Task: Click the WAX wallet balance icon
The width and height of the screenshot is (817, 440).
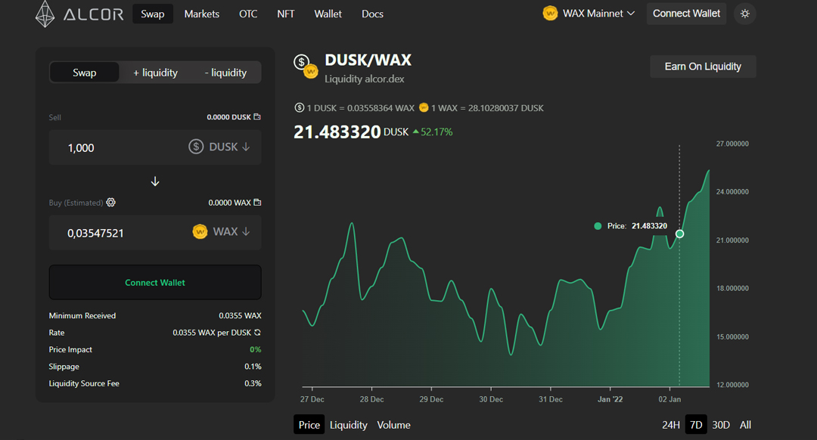Action: point(257,202)
